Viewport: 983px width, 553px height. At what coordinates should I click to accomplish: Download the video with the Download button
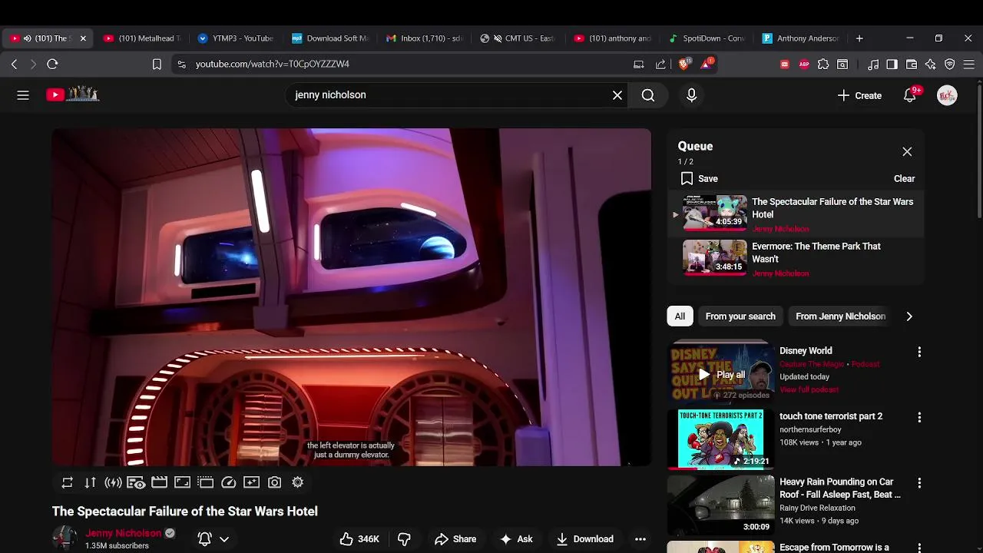click(x=585, y=539)
